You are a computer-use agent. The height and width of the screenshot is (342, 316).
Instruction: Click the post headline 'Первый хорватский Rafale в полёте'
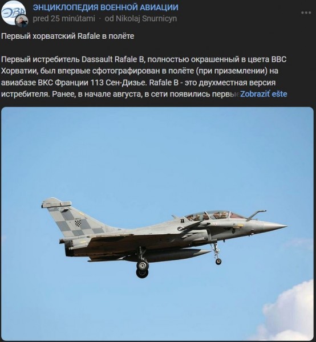coord(68,36)
